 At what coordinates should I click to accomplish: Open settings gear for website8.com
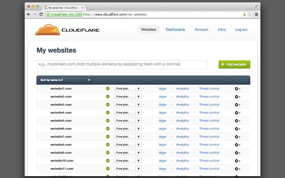[237, 145]
